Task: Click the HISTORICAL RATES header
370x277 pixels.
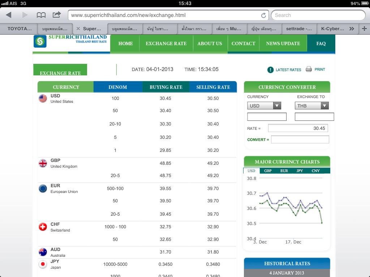Action: [287, 264]
